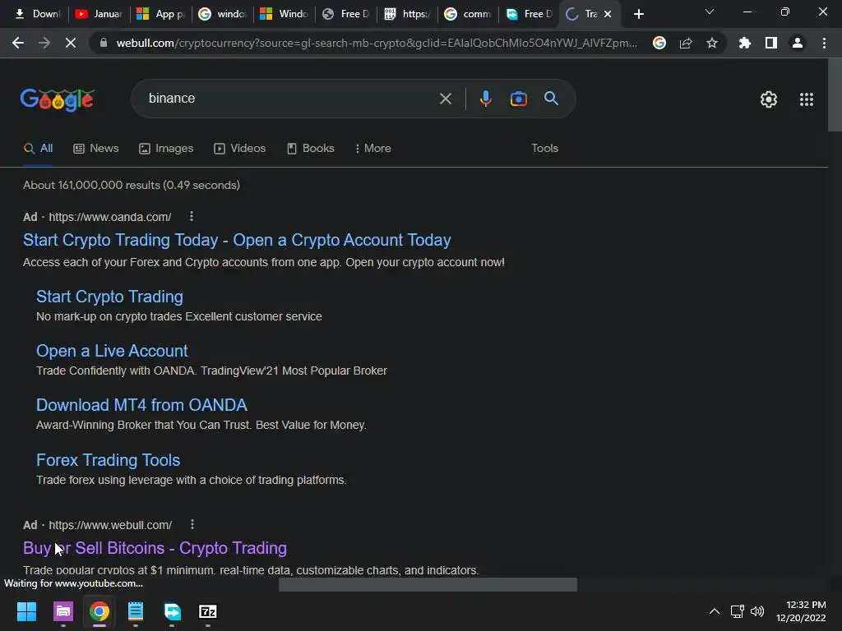Image resolution: width=842 pixels, height=631 pixels.
Task: Stop page loading with X button
Action: coord(71,43)
